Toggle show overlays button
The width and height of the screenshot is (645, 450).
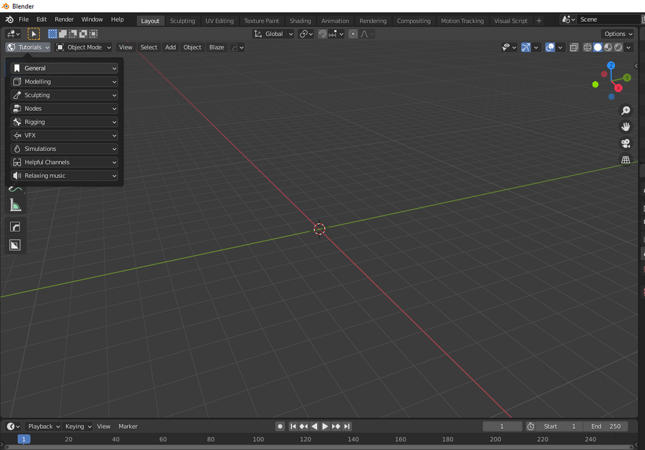point(550,48)
